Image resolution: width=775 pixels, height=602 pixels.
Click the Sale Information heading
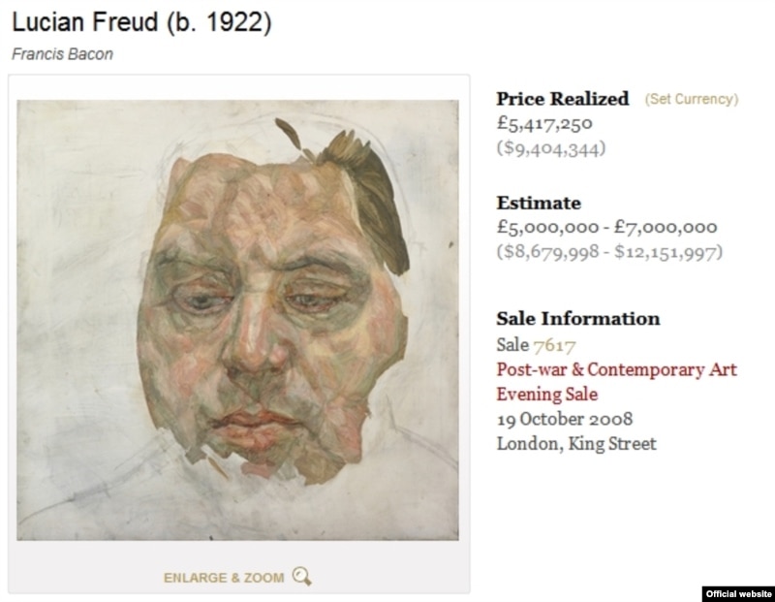[578, 319]
